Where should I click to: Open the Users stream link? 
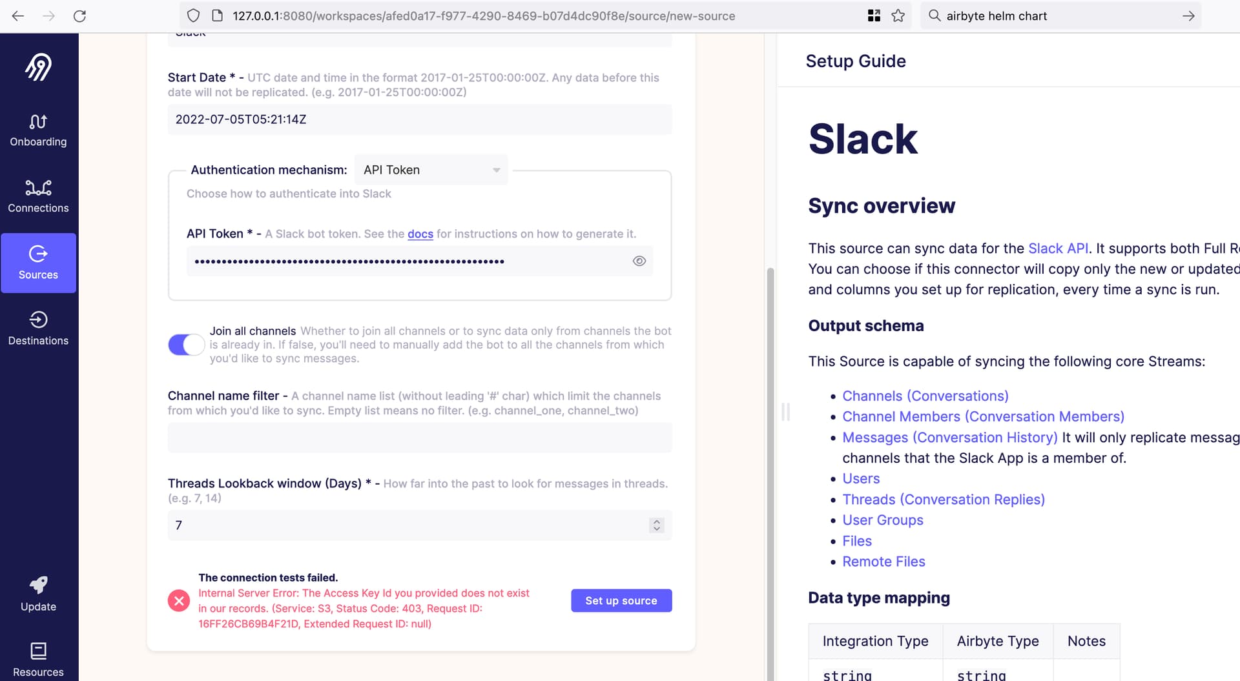click(861, 478)
